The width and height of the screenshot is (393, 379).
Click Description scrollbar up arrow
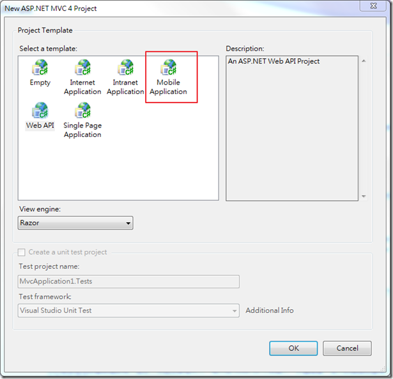364,61
